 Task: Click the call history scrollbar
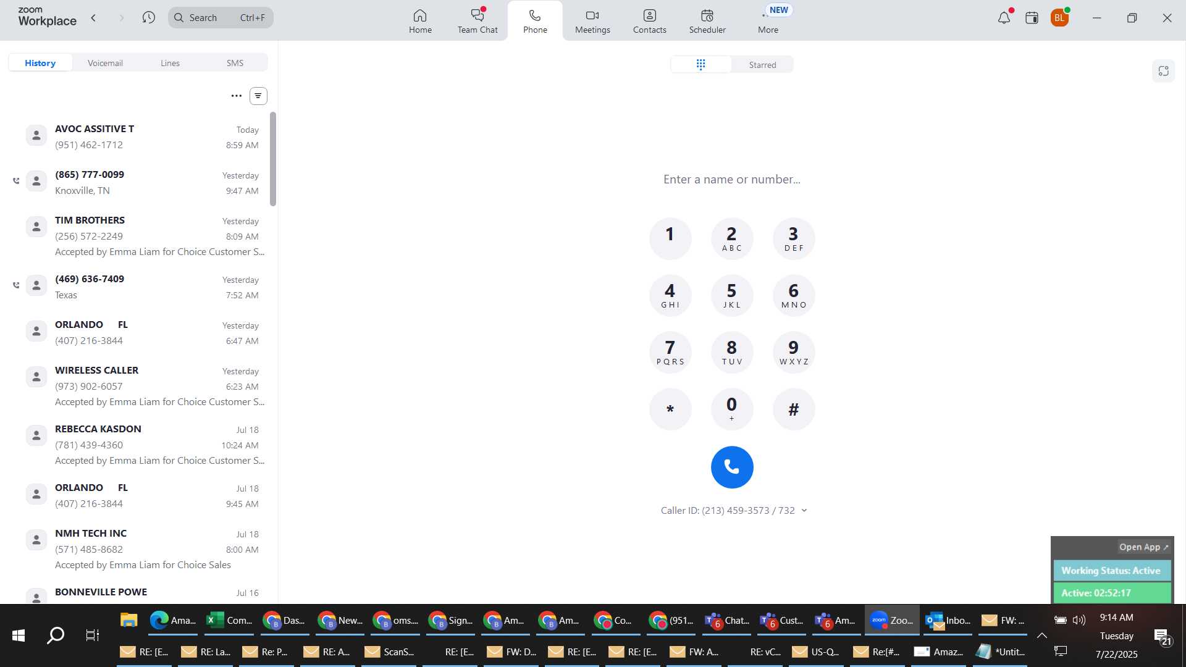click(273, 159)
